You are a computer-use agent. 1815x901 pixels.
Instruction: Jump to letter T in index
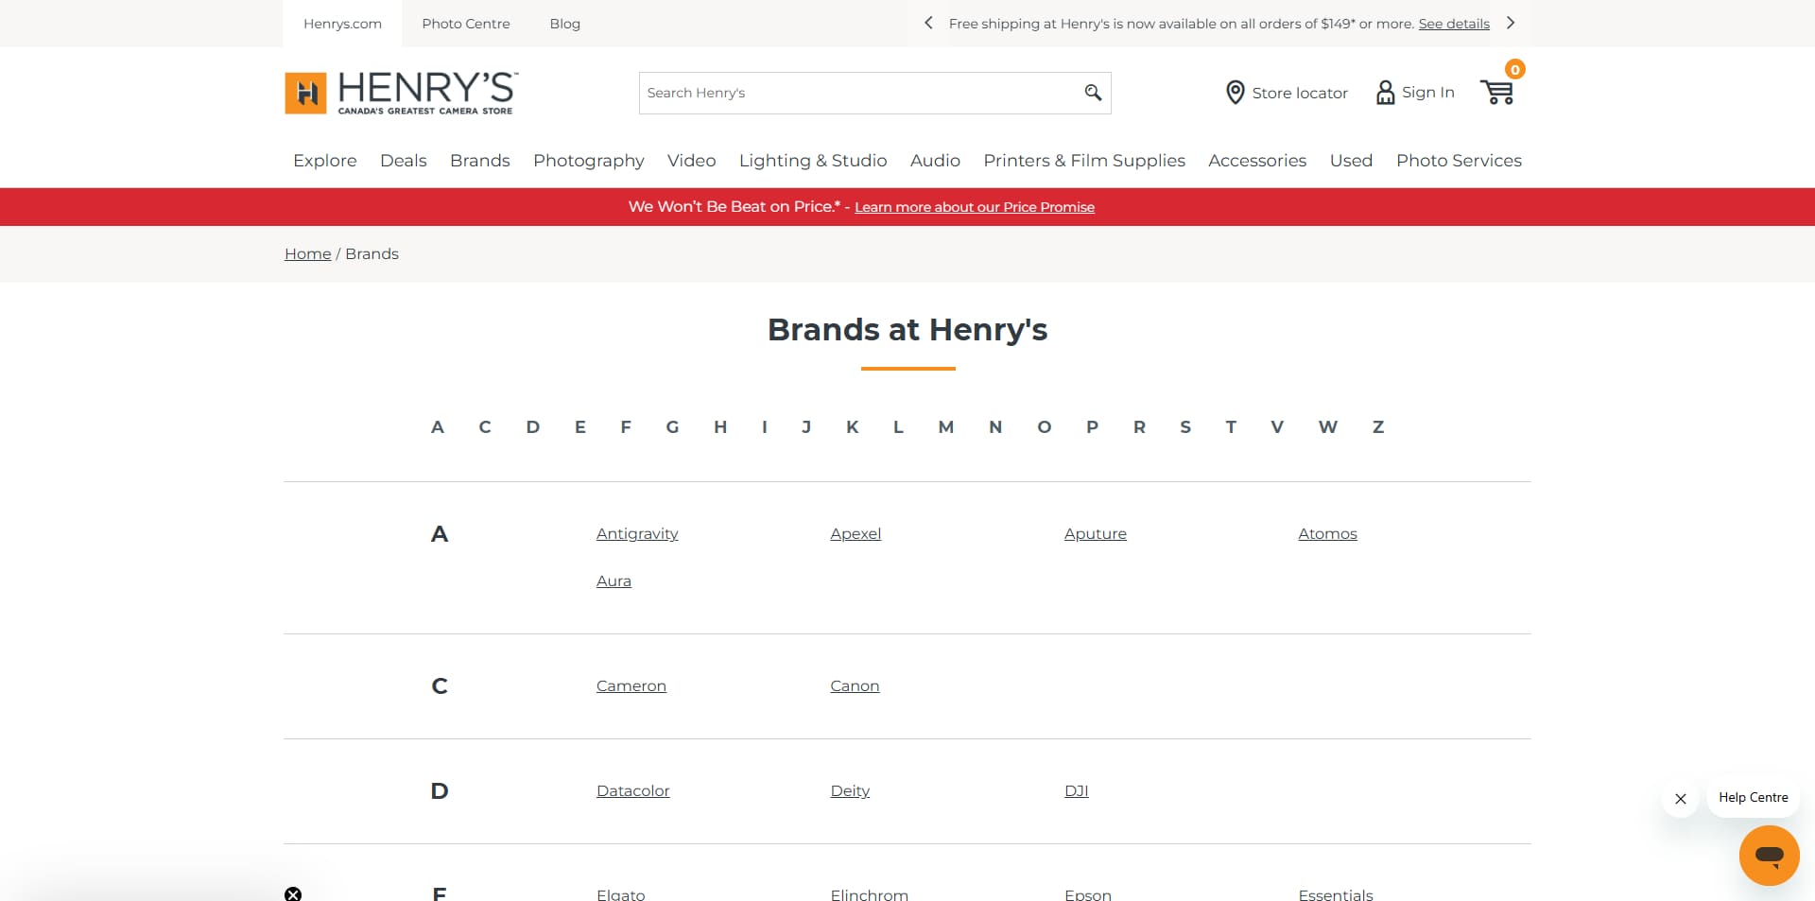click(1231, 427)
